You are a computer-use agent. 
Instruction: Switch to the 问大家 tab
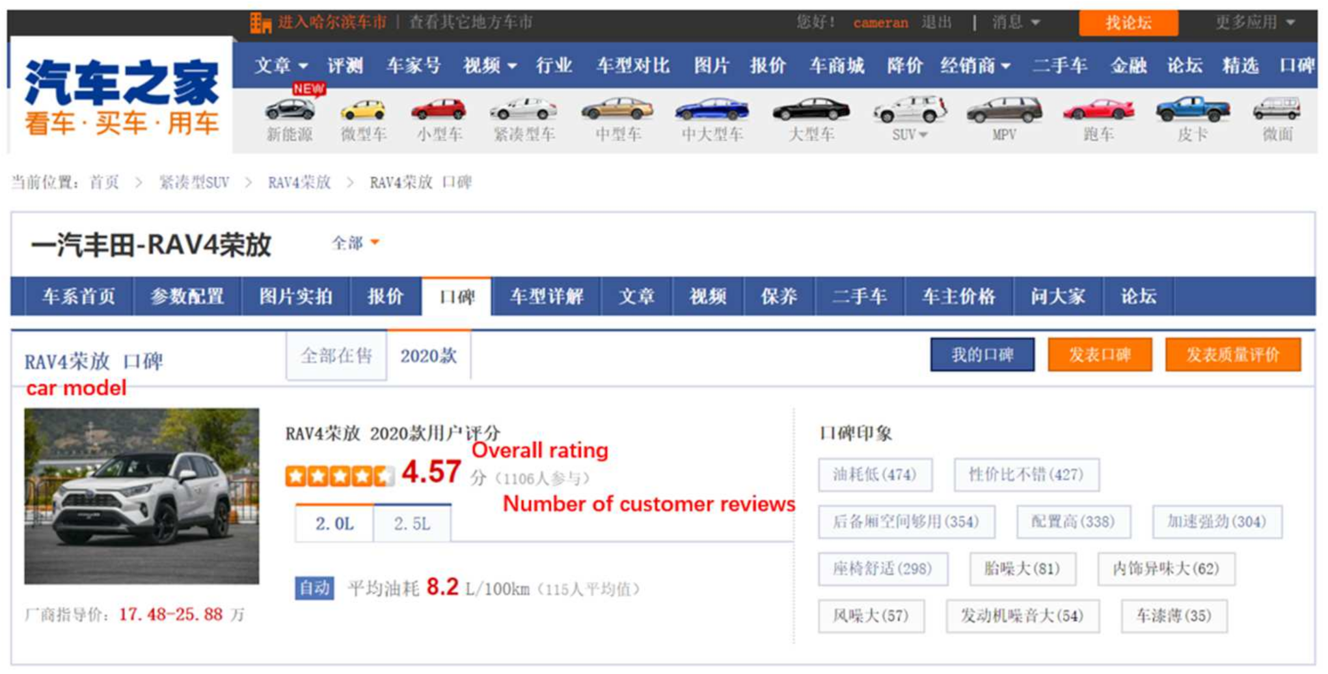(1058, 297)
